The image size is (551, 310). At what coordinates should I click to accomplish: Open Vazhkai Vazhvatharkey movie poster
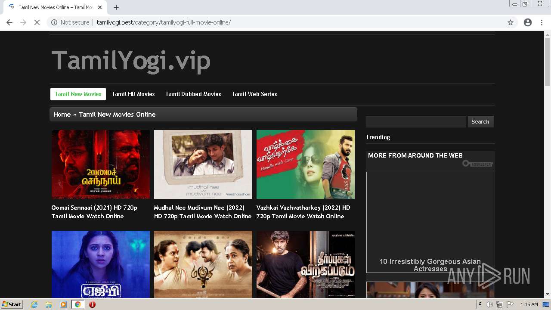point(306,164)
